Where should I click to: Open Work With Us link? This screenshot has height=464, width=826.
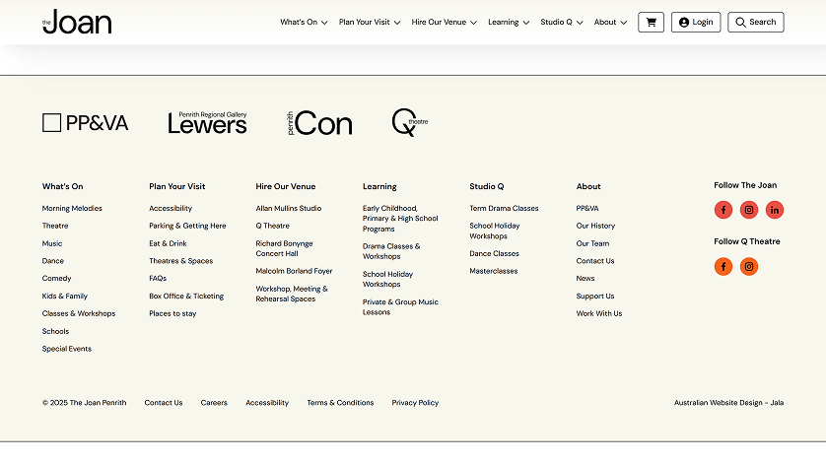[x=599, y=313]
